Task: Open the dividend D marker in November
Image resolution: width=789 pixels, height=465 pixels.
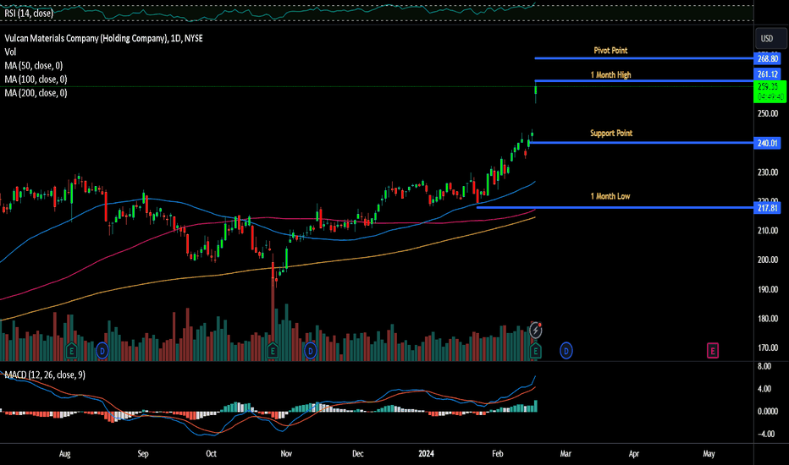Action: [311, 350]
